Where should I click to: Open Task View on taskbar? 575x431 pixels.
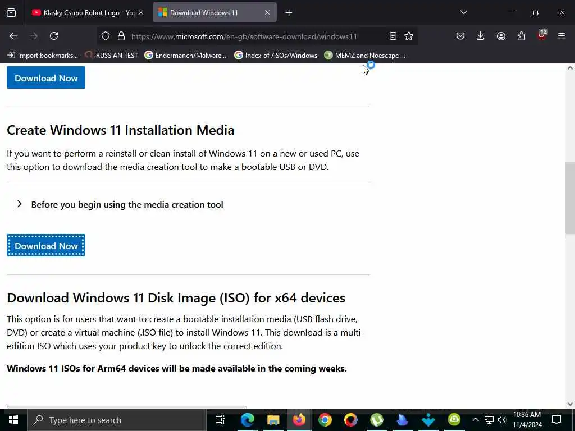[220, 420]
